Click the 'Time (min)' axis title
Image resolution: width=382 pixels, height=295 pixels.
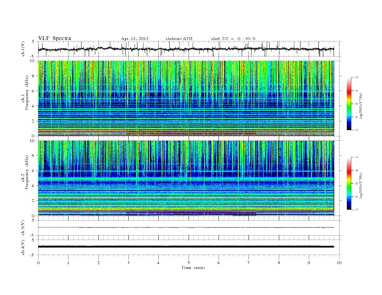point(193,268)
